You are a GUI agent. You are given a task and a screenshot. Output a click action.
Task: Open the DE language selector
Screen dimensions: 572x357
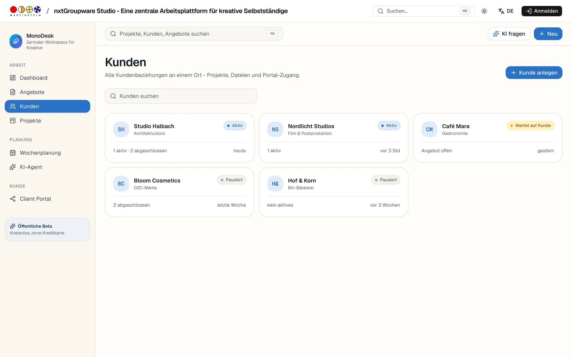(506, 11)
